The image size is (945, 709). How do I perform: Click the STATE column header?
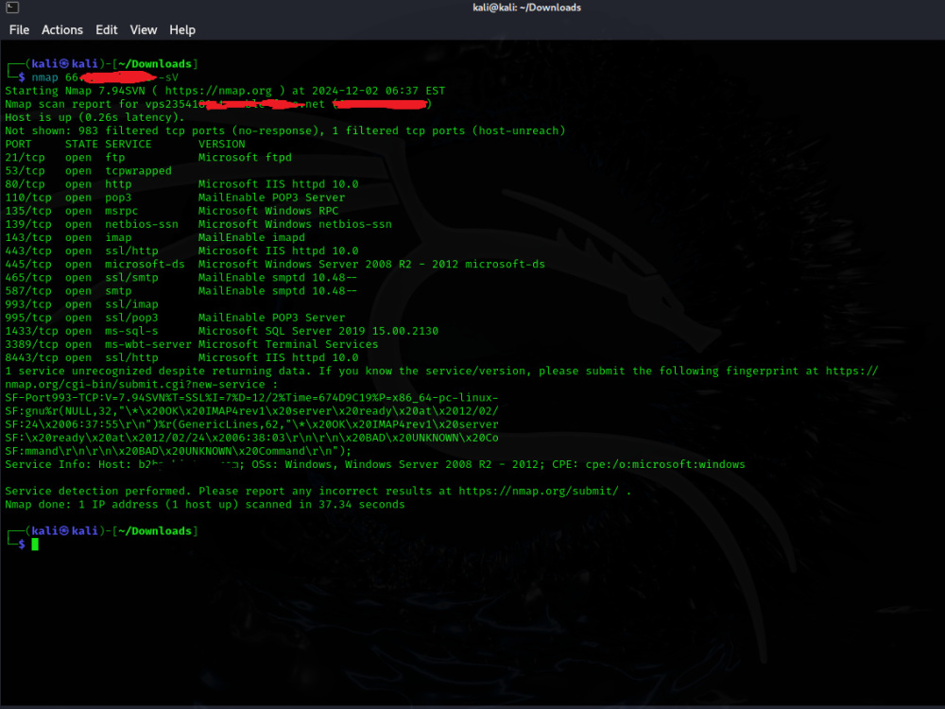click(81, 144)
